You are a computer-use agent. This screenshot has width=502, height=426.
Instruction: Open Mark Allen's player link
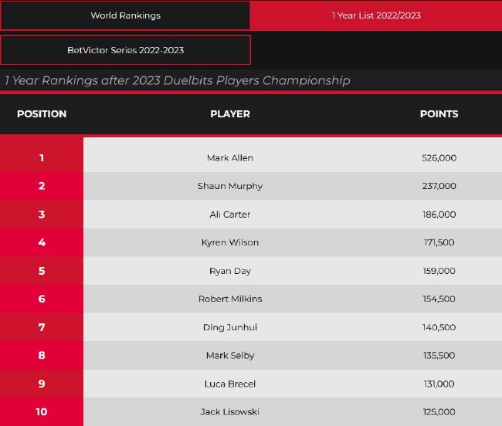click(x=230, y=157)
